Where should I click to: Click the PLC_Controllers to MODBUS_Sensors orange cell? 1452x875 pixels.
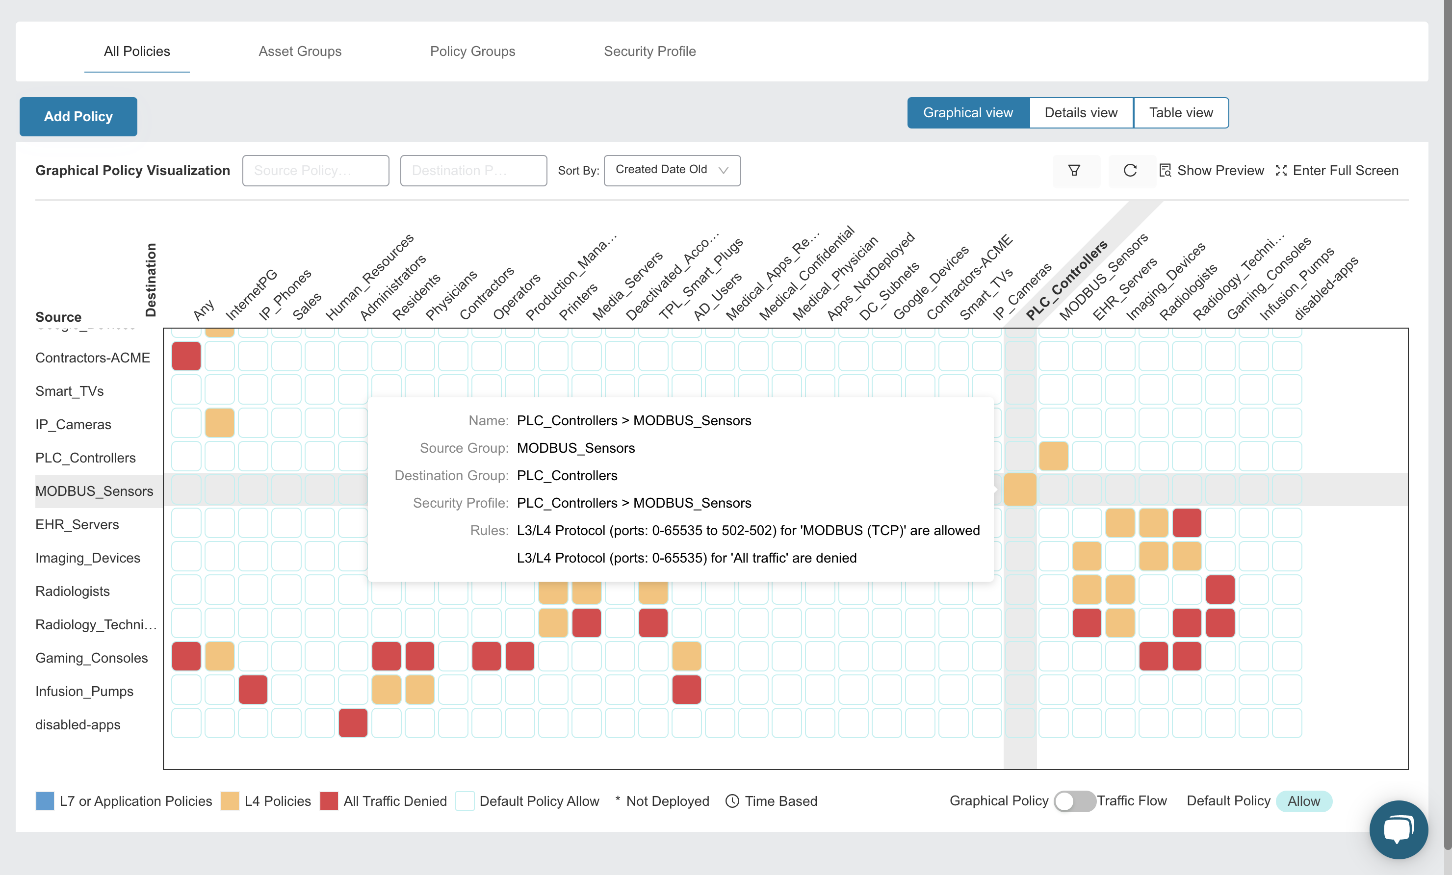coord(1053,456)
